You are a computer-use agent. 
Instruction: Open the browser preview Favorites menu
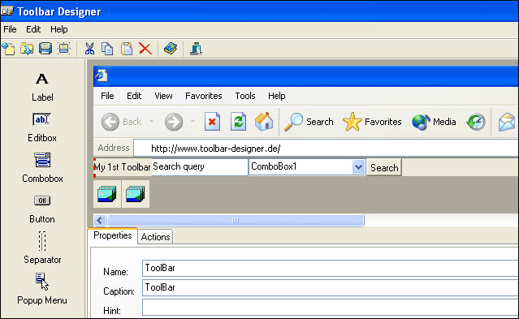pos(204,96)
